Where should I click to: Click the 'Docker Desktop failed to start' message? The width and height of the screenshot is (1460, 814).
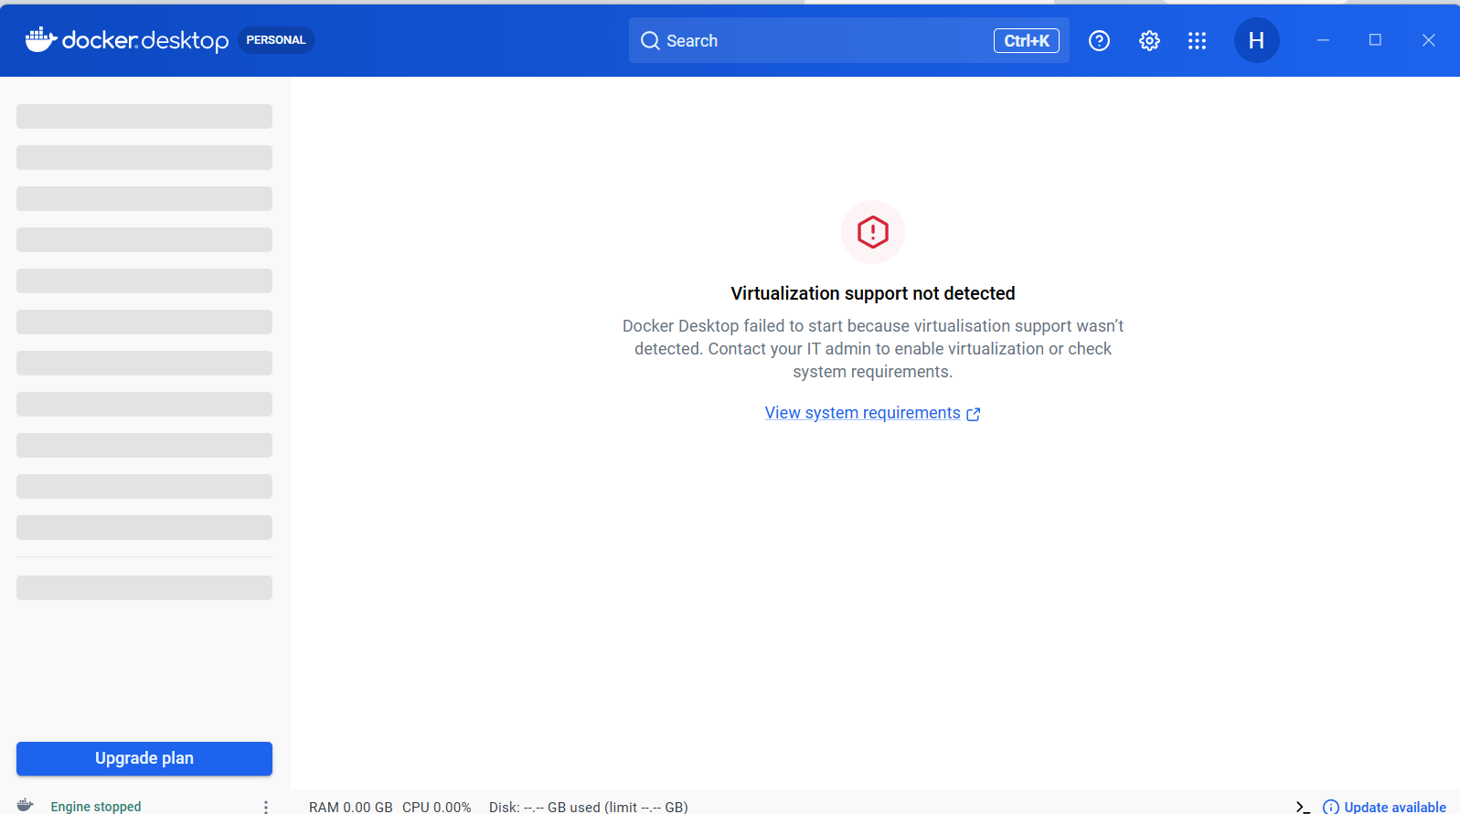click(873, 349)
